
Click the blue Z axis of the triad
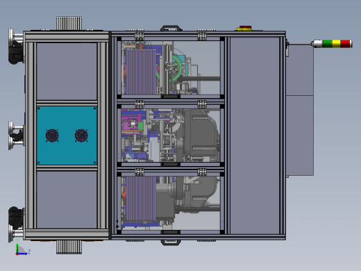[22, 254]
